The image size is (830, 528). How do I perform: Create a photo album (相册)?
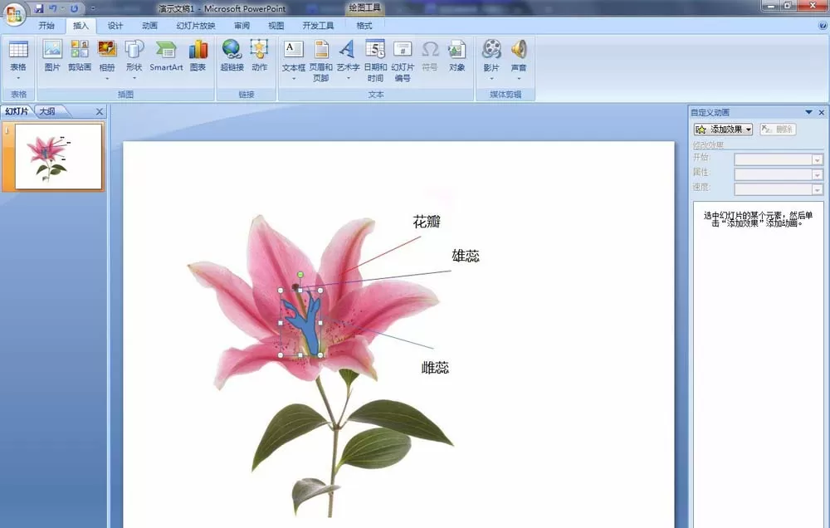pyautogui.click(x=107, y=60)
